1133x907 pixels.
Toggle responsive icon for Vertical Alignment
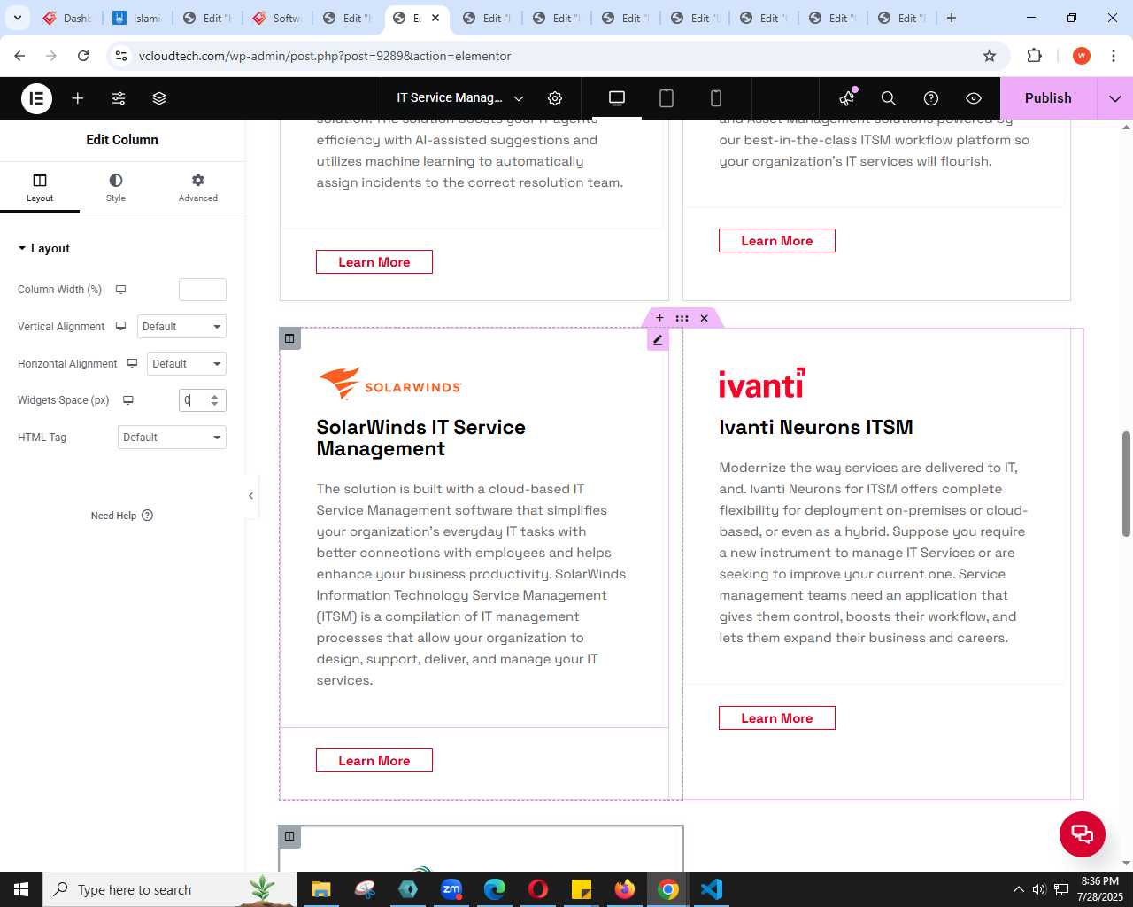click(x=121, y=327)
